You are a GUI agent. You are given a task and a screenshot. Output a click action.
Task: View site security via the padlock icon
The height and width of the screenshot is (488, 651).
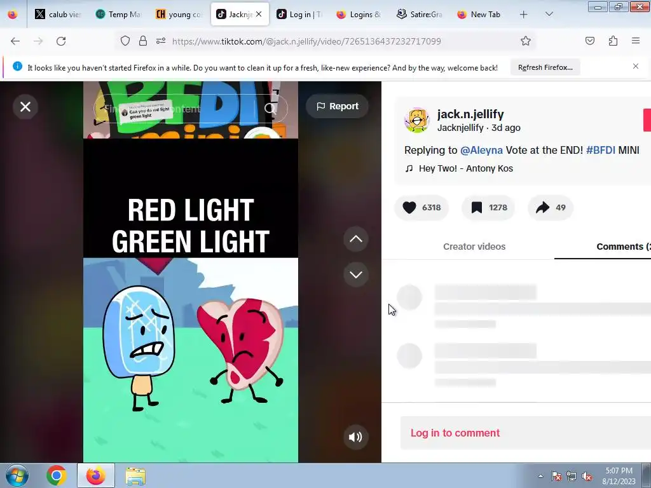pyautogui.click(x=143, y=41)
